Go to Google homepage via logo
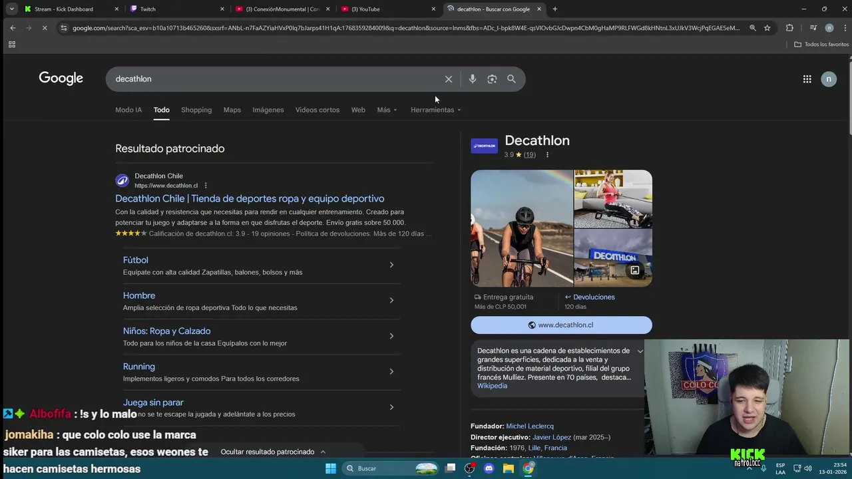Viewport: 852px width, 479px height. [61, 79]
